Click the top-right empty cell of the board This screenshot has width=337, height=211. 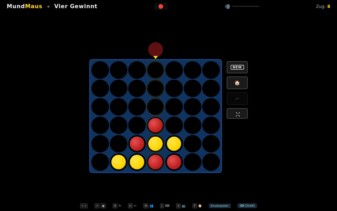(x=211, y=70)
